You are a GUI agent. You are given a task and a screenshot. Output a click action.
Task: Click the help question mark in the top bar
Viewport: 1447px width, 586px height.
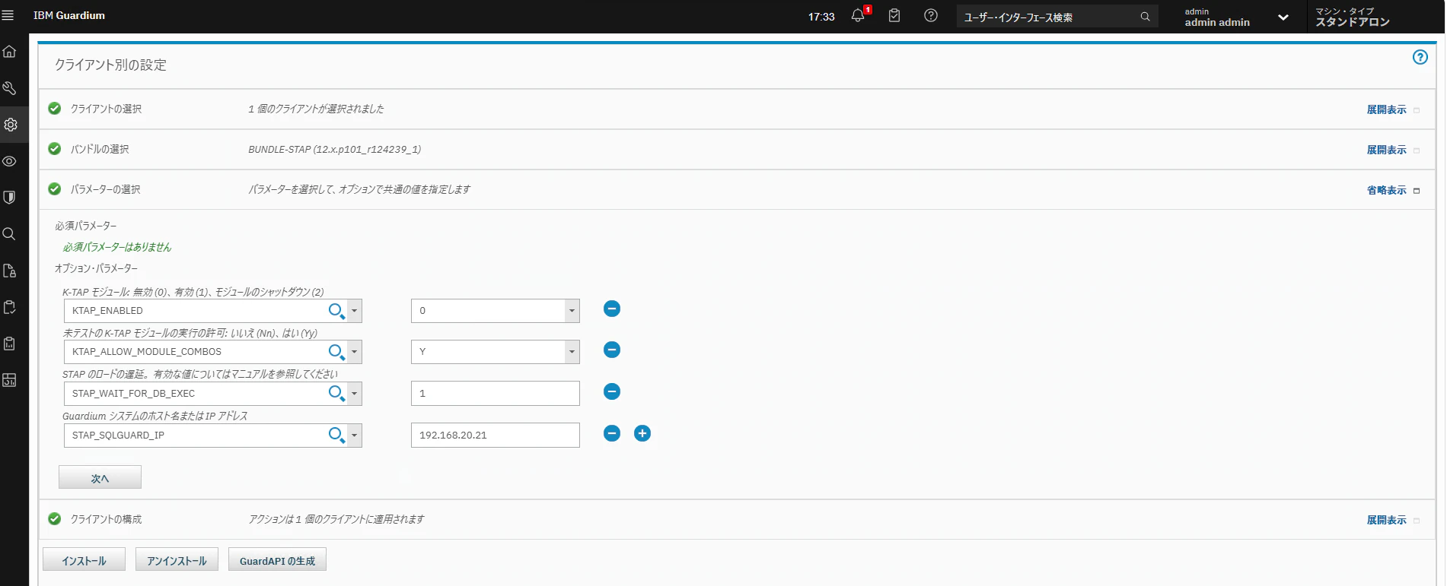(x=931, y=15)
